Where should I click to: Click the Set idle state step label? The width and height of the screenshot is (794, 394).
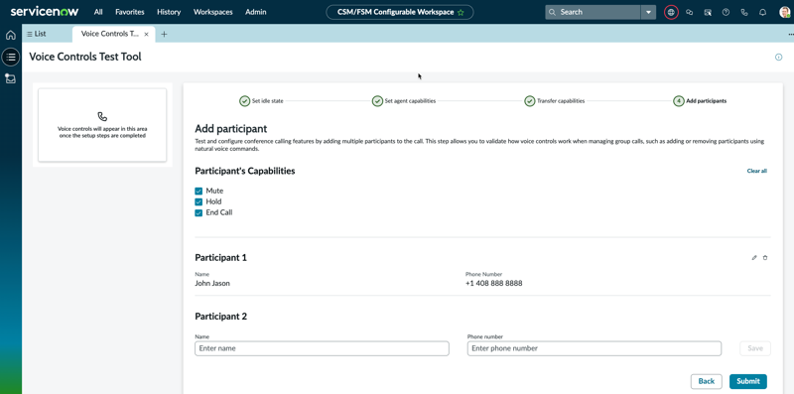point(268,101)
